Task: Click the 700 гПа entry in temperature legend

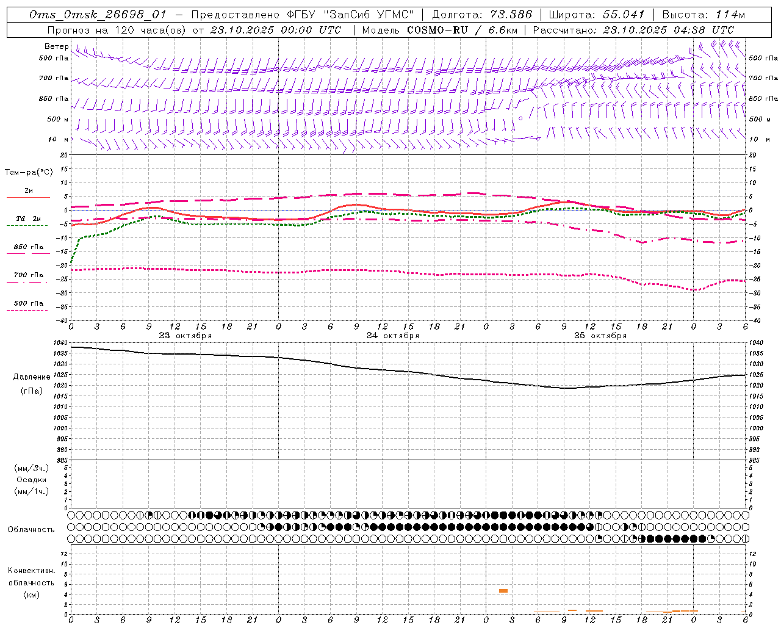Action: [29, 275]
